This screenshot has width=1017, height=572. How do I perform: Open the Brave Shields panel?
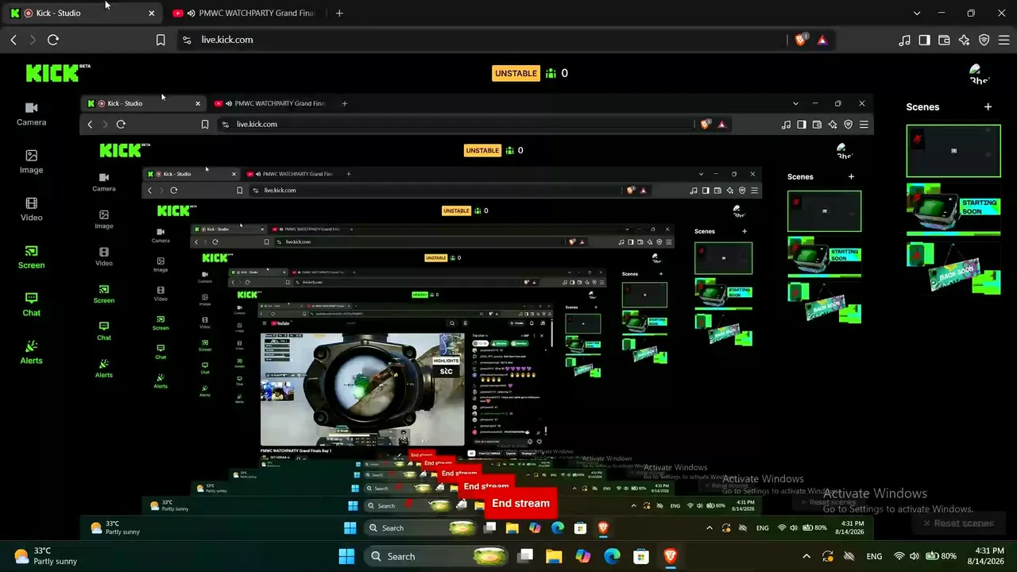tap(801, 40)
